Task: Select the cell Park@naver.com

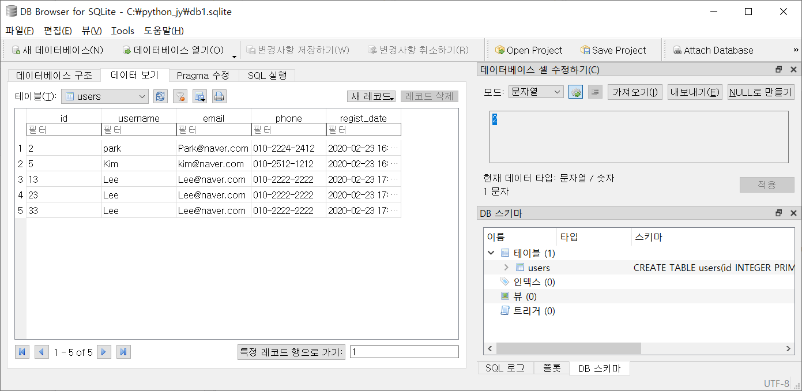Action: click(x=213, y=148)
